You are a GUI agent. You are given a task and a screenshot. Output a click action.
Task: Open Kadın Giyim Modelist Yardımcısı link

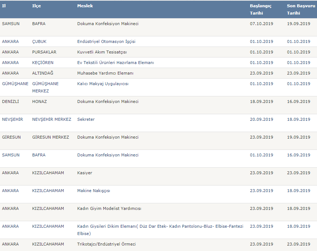[x=109, y=208]
